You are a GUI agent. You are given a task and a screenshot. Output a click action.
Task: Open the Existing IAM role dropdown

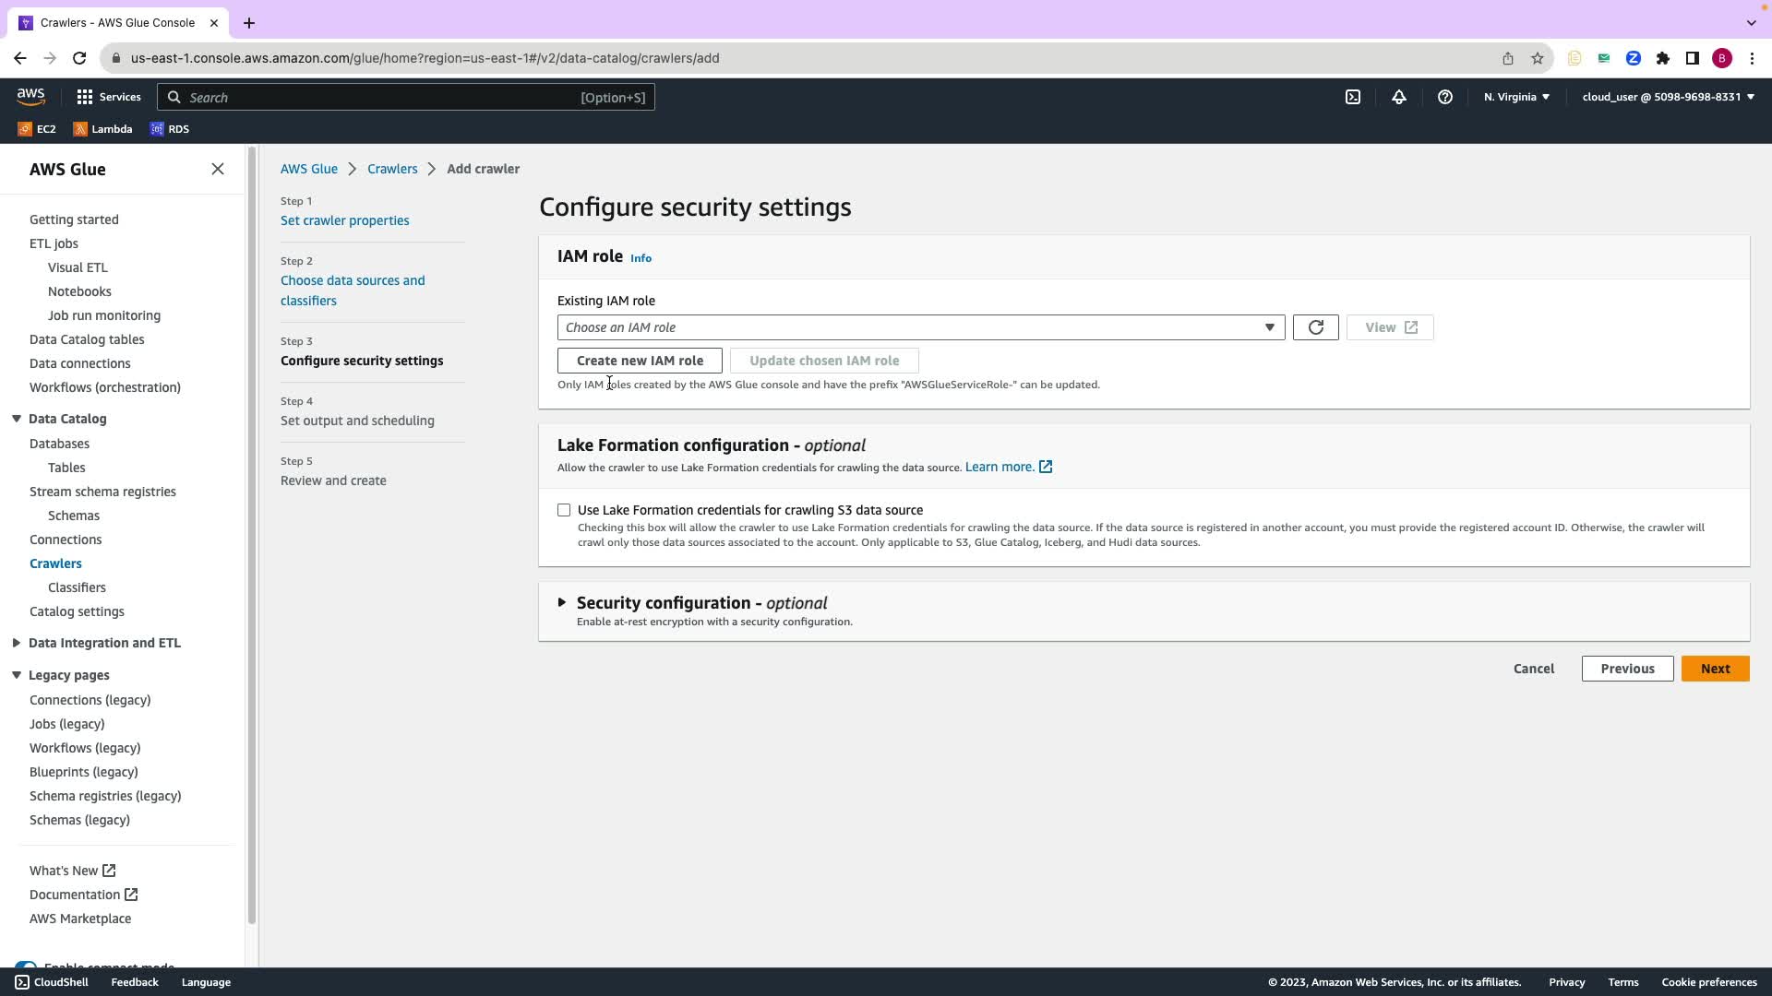point(920,327)
